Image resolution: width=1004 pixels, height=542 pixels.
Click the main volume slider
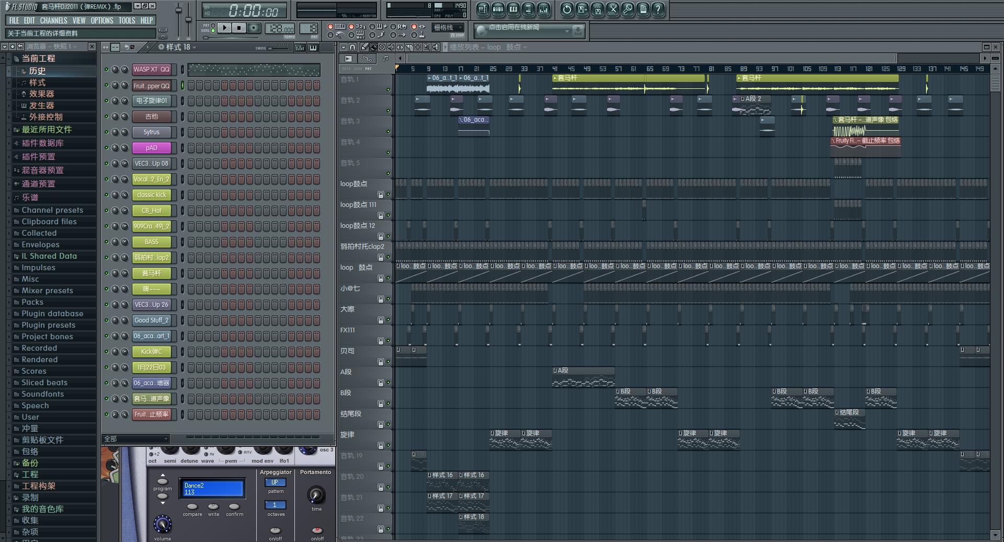point(178,21)
